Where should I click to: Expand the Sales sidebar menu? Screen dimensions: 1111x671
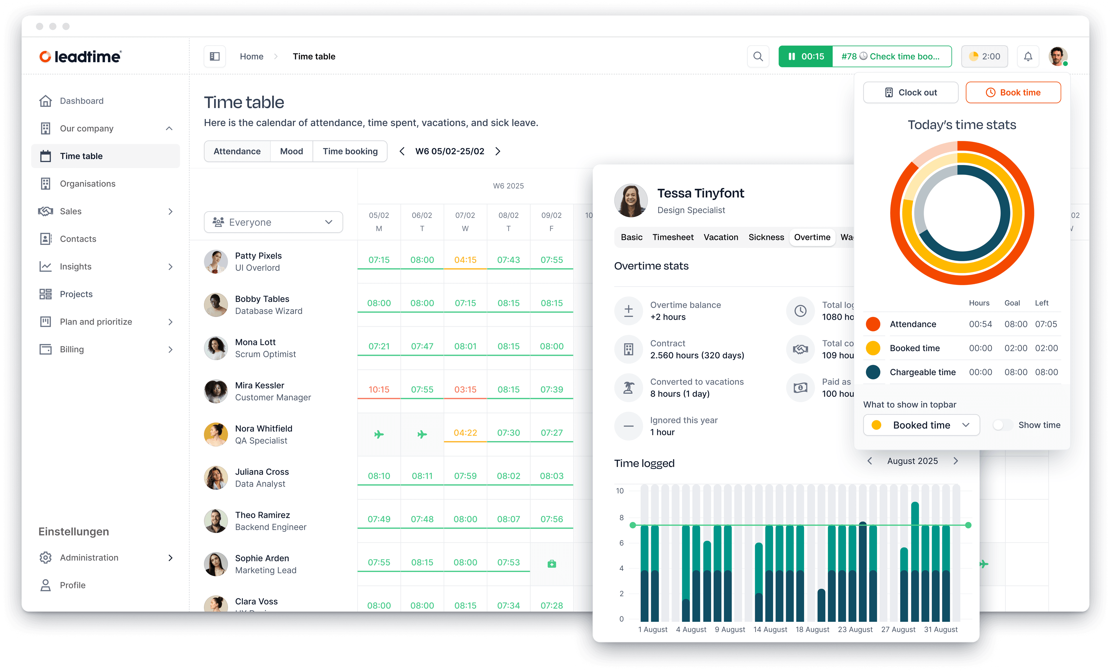170,211
